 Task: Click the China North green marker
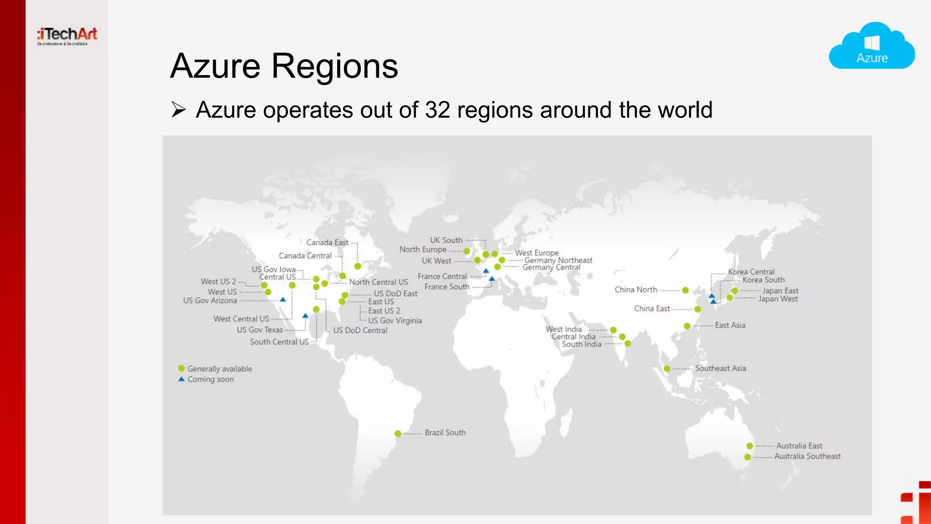[686, 290]
